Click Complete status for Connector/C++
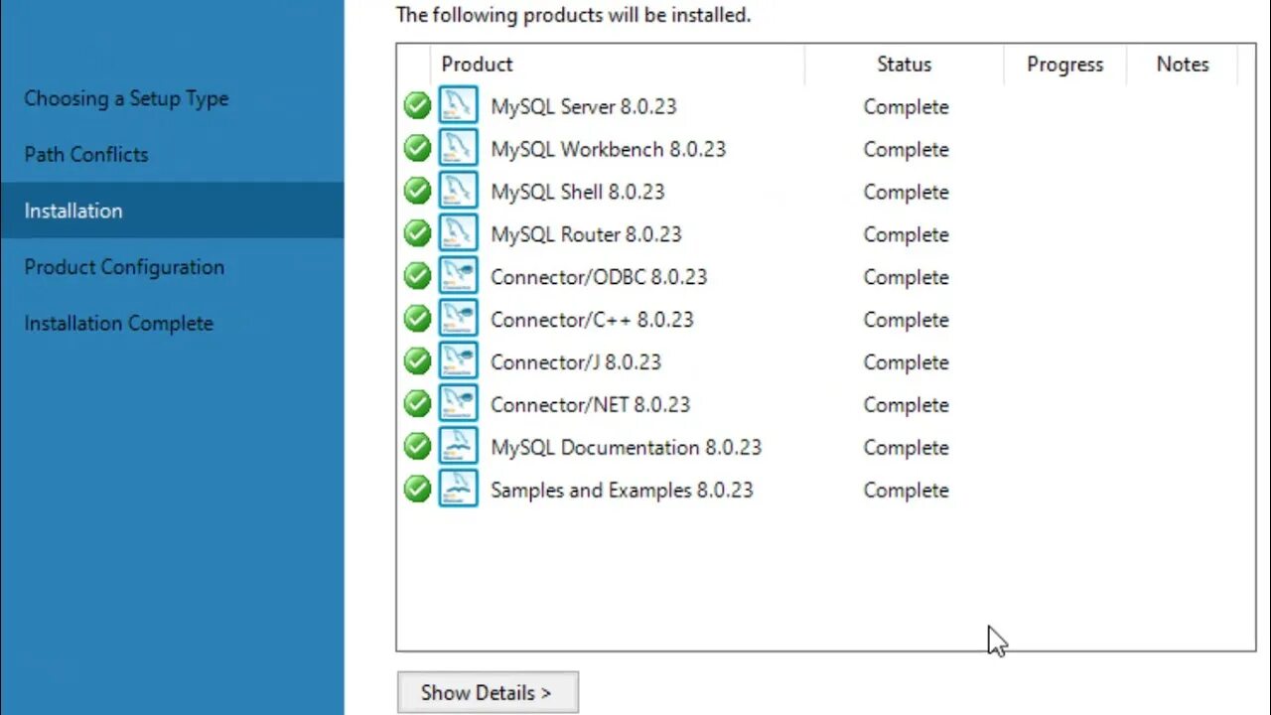The image size is (1271, 715). point(906,321)
